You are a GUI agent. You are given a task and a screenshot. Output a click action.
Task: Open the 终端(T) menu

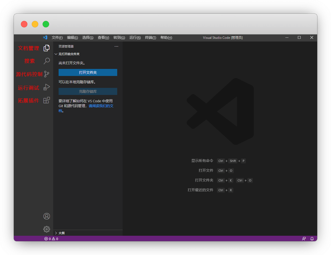tap(150, 38)
